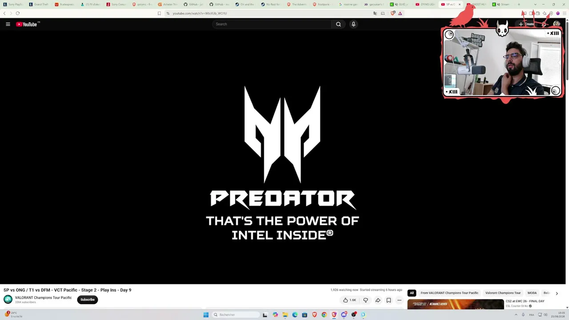Subscribe to VALORANT Champions Tour Pacific

point(88,300)
